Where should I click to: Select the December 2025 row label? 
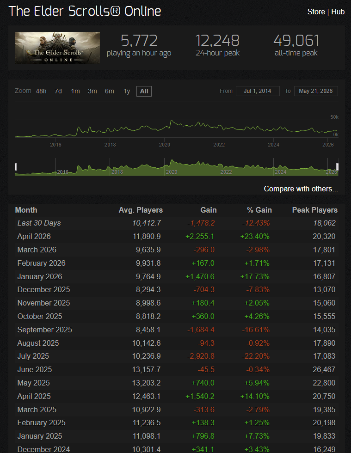(43, 289)
